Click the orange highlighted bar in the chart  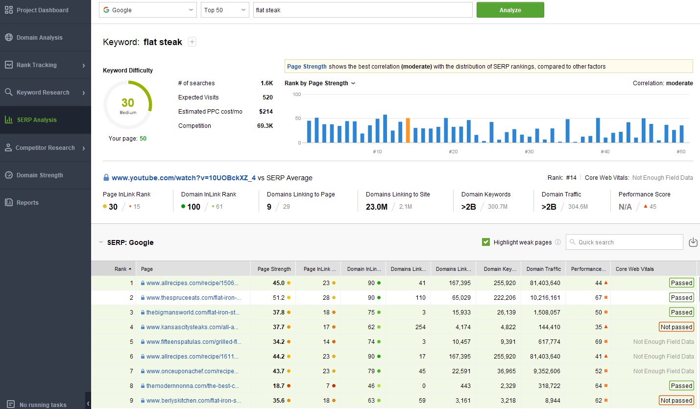(x=408, y=130)
